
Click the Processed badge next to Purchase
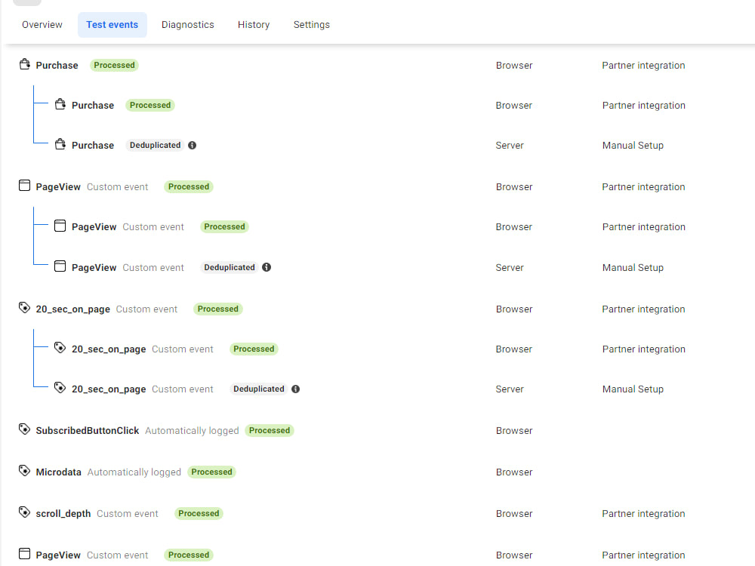tap(114, 65)
